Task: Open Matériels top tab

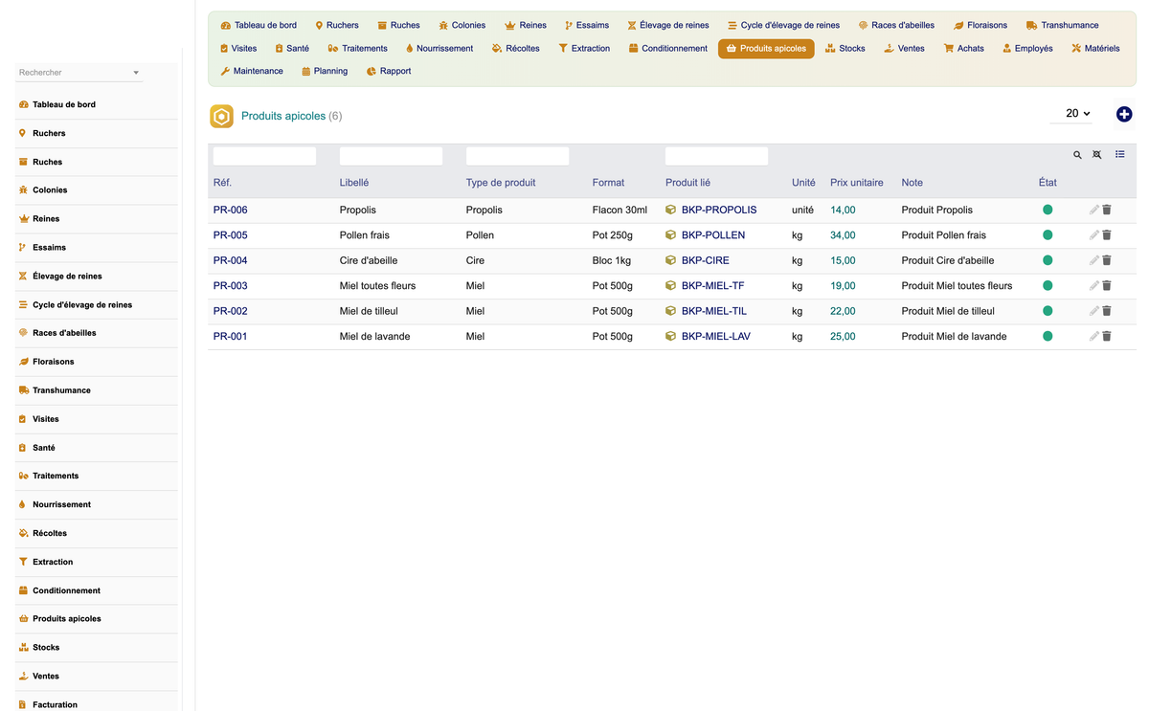Action: point(1095,48)
